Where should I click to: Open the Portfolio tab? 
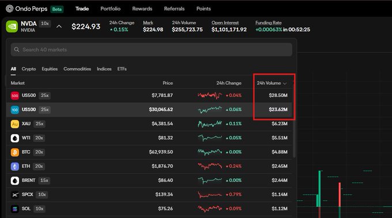[x=111, y=9]
